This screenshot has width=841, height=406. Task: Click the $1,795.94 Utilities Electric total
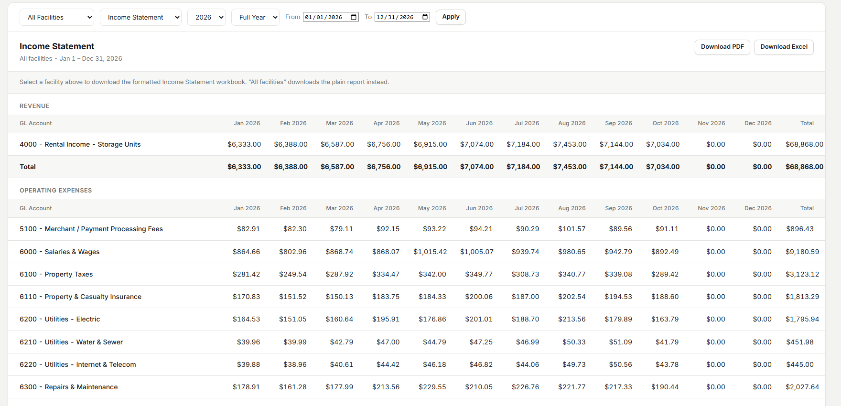coord(802,319)
